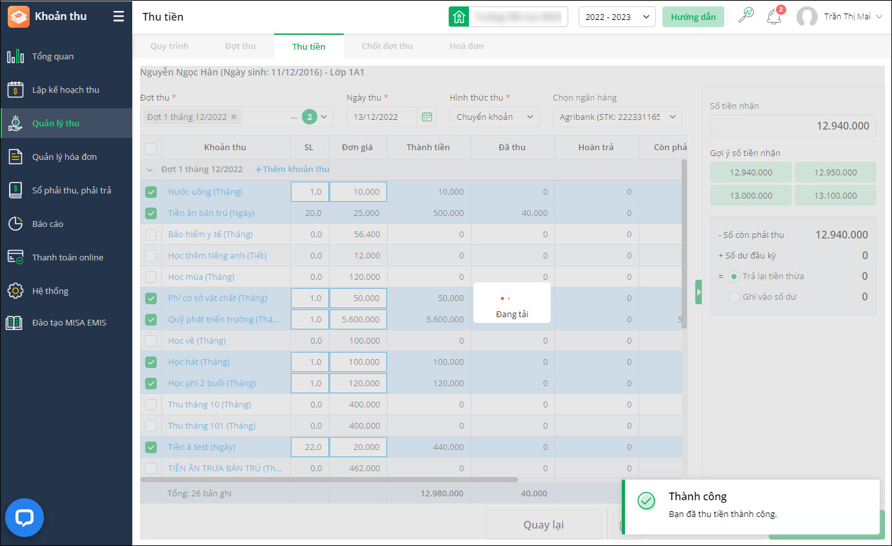Click the horizontal scrollbar below the table
Screen dimensions: 892x546
[329, 480]
